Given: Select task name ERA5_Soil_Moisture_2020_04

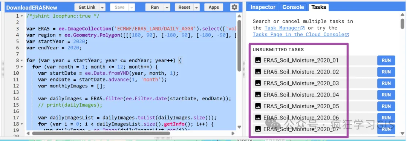Looking at the screenshot, I should (x=301, y=95).
